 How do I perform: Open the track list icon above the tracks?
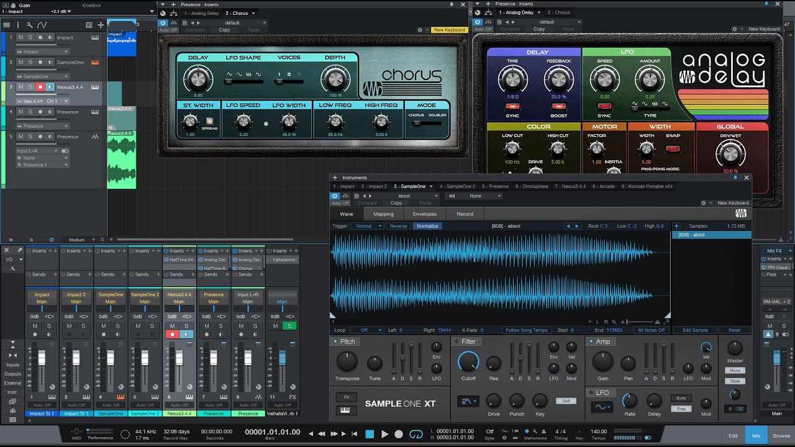(x=6, y=25)
